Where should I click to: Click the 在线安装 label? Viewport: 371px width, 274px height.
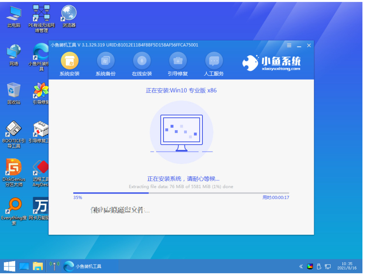142,74
